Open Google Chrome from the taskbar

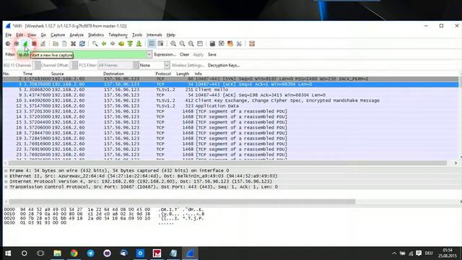pyautogui.click(x=74, y=253)
